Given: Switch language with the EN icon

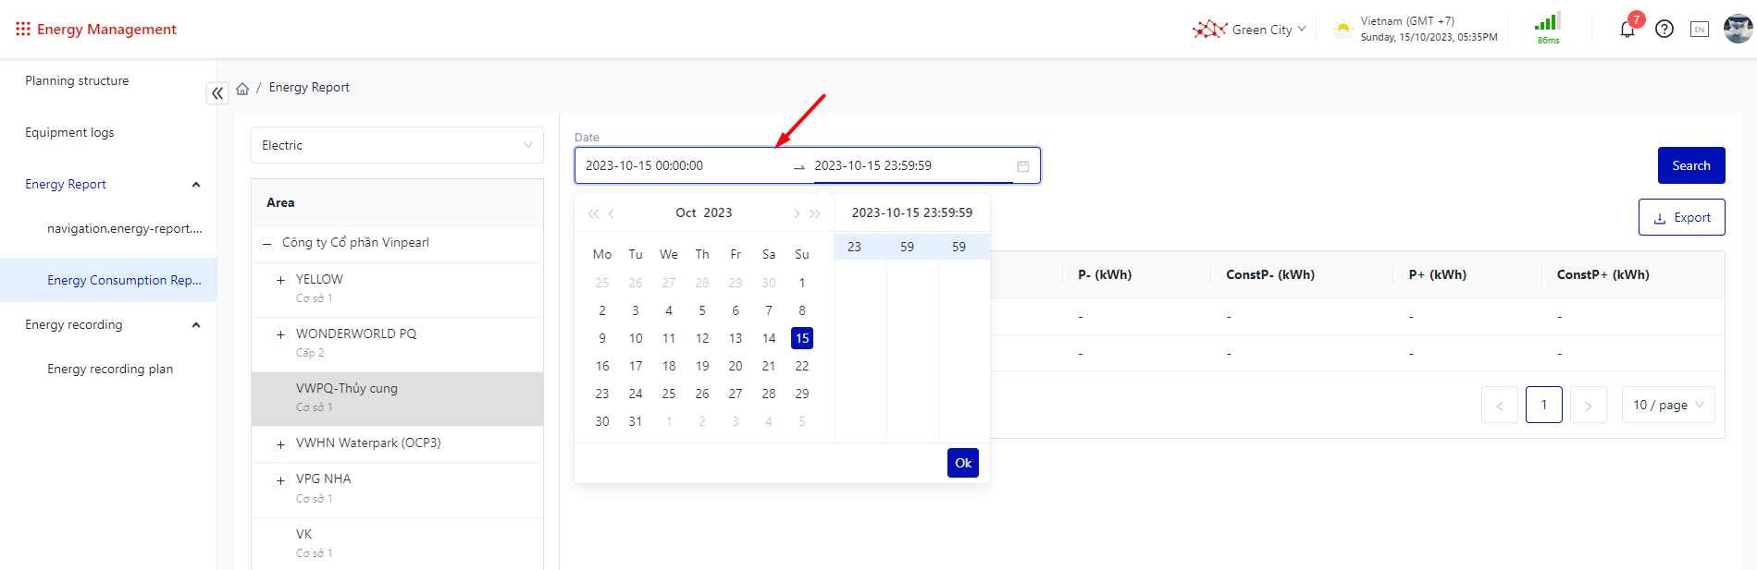Looking at the screenshot, I should (x=1700, y=30).
